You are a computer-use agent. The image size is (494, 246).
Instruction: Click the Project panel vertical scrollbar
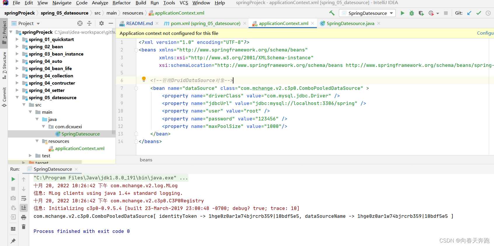pyautogui.click(x=114, y=81)
